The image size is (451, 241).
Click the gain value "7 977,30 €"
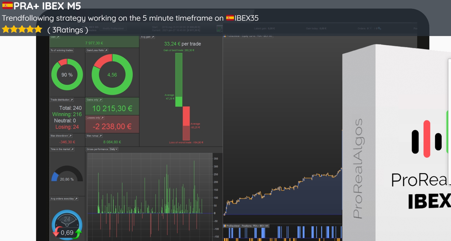(94, 43)
